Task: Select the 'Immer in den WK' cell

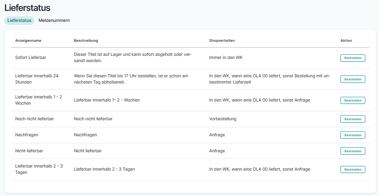Action: [x=226, y=57]
